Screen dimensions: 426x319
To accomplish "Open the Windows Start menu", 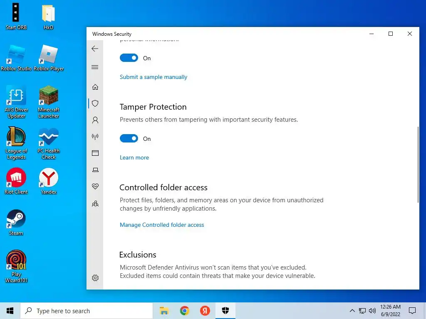I will point(10,311).
